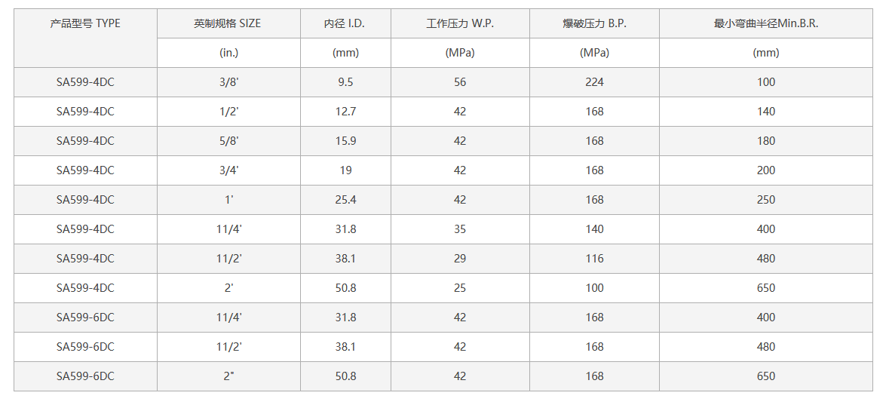This screenshot has width=886, height=408.
Task: Select the 25.4 inner diameter cell
Action: 345,200
